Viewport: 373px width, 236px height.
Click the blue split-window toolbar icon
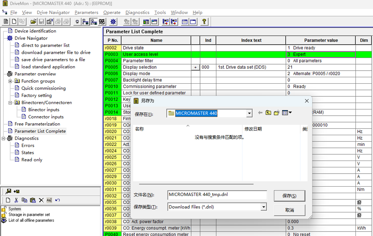point(185,22)
